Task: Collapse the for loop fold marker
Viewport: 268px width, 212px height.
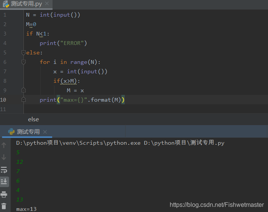Action: pos(23,62)
